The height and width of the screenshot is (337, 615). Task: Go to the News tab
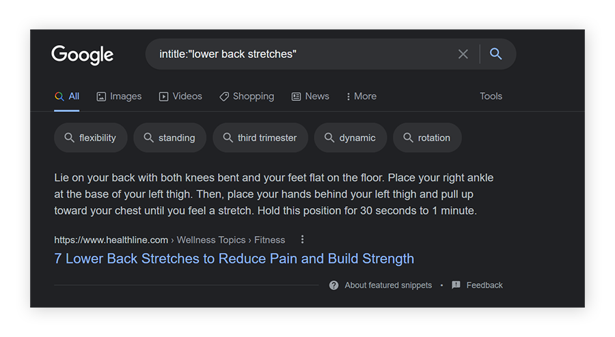(x=310, y=96)
